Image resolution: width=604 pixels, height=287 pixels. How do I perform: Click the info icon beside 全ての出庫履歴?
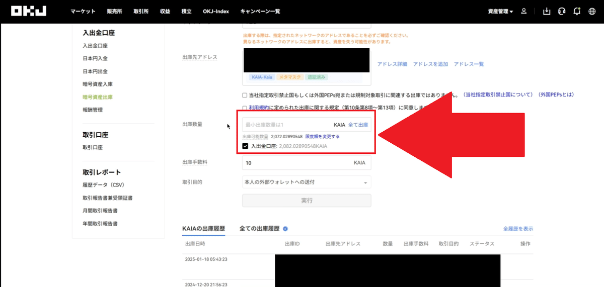click(285, 229)
